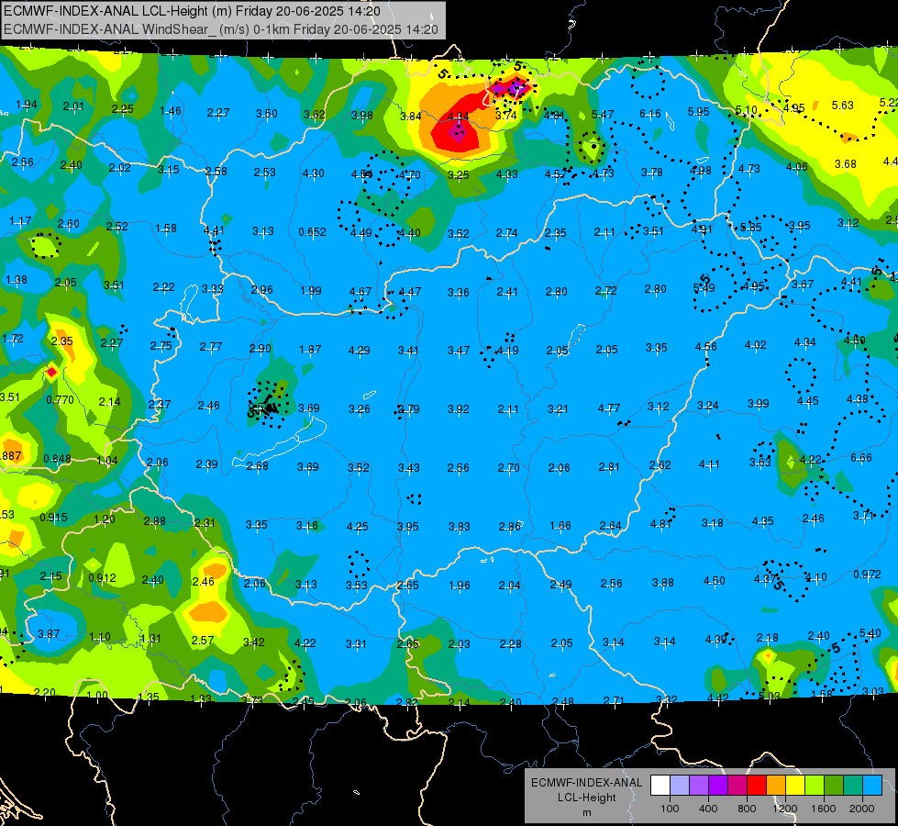This screenshot has height=826, width=898.
Task: Click the wind shear value 5.85
Action: click(x=751, y=227)
